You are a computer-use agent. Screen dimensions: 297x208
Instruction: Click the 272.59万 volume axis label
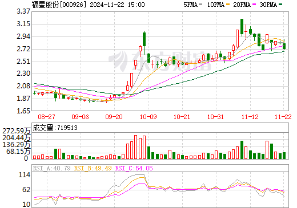pyautogui.click(x=17, y=131)
